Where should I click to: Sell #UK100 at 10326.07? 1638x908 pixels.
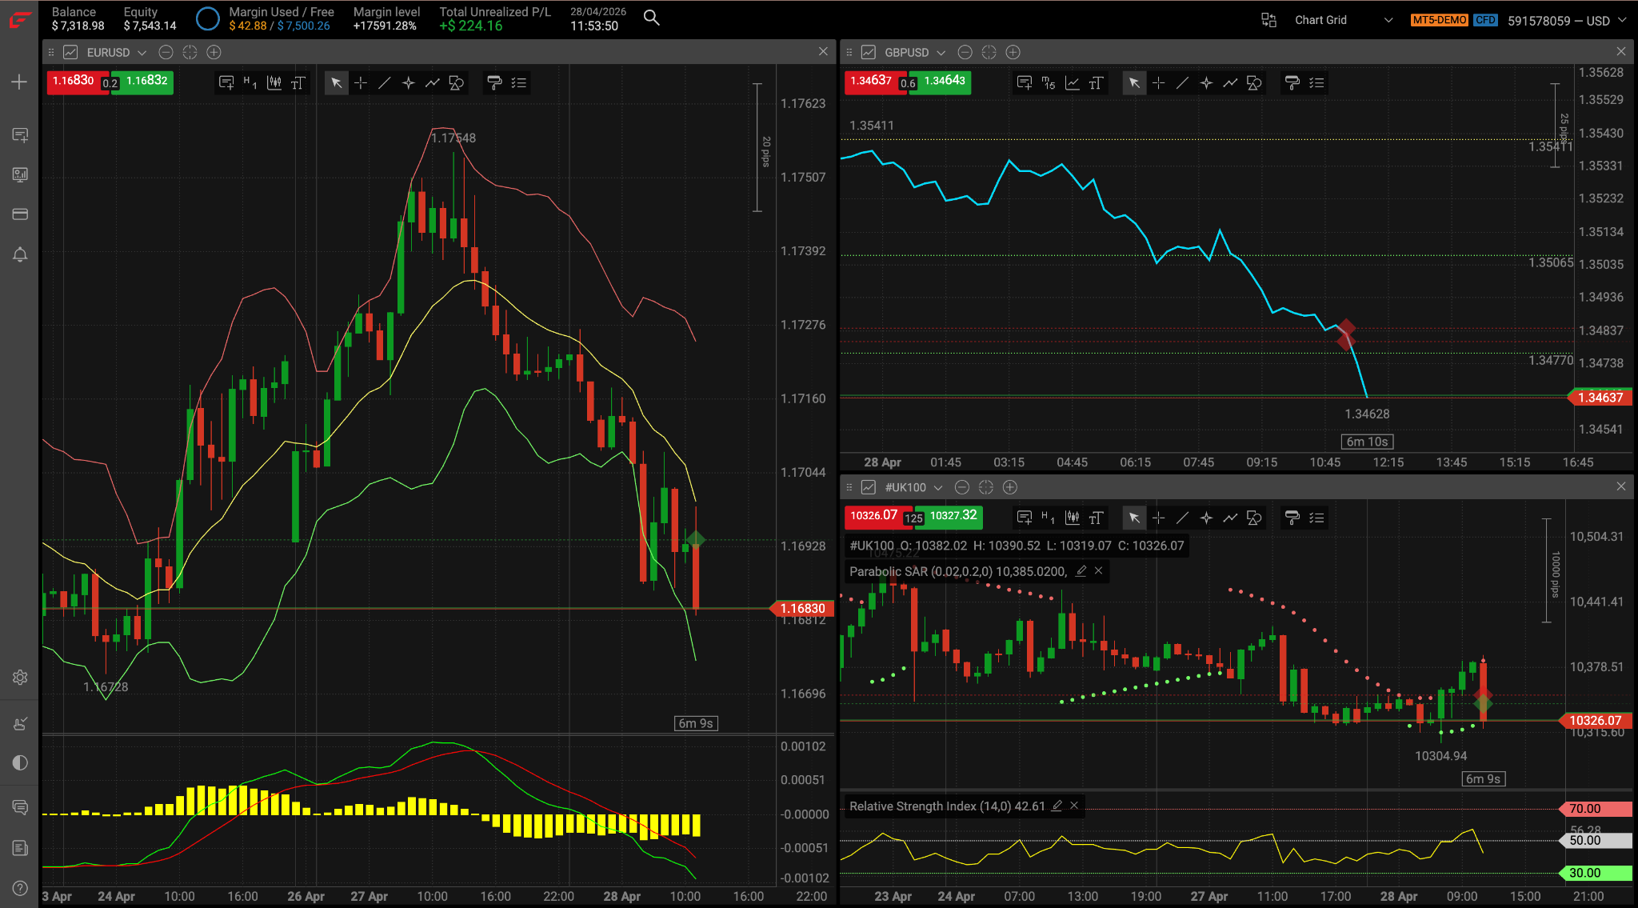874,517
